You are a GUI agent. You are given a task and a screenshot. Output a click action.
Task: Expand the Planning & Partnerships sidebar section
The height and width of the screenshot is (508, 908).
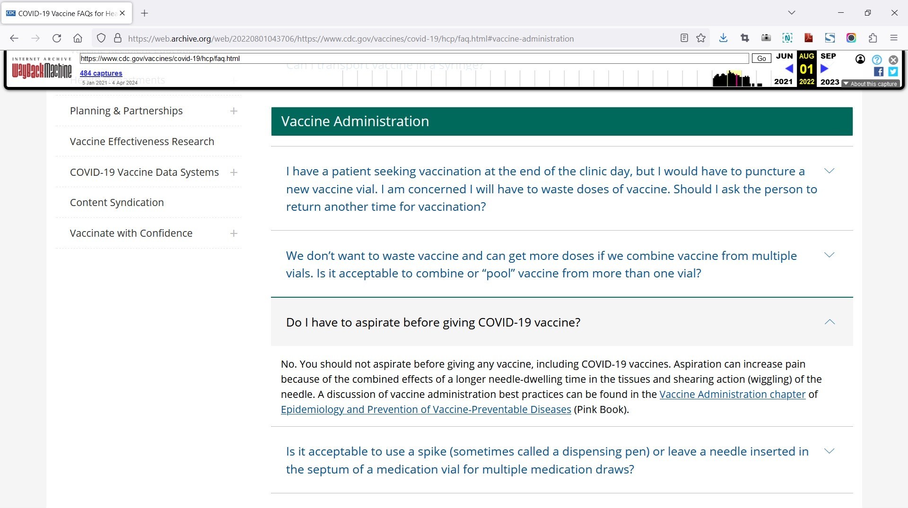(234, 111)
